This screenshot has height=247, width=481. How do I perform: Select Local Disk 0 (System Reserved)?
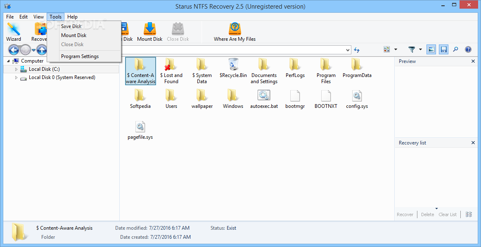(x=62, y=78)
